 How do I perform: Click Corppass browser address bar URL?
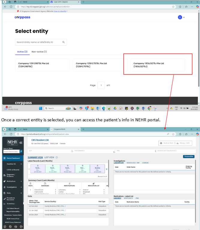pyautogui.click(x=45, y=7)
